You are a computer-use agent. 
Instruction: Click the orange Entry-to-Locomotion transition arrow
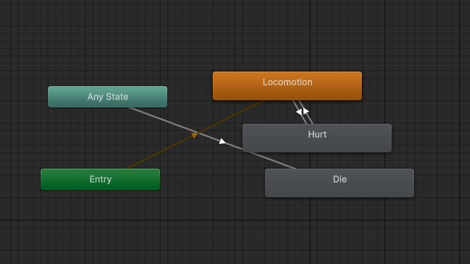click(194, 135)
